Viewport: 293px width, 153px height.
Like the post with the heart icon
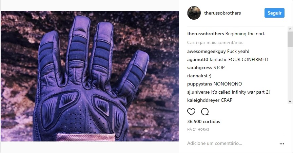pyautogui.click(x=191, y=112)
